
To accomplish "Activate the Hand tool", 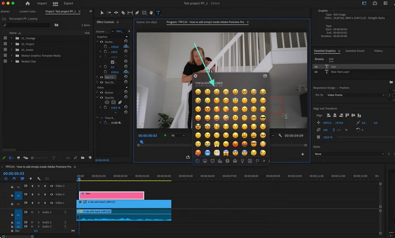I will coord(151,12).
